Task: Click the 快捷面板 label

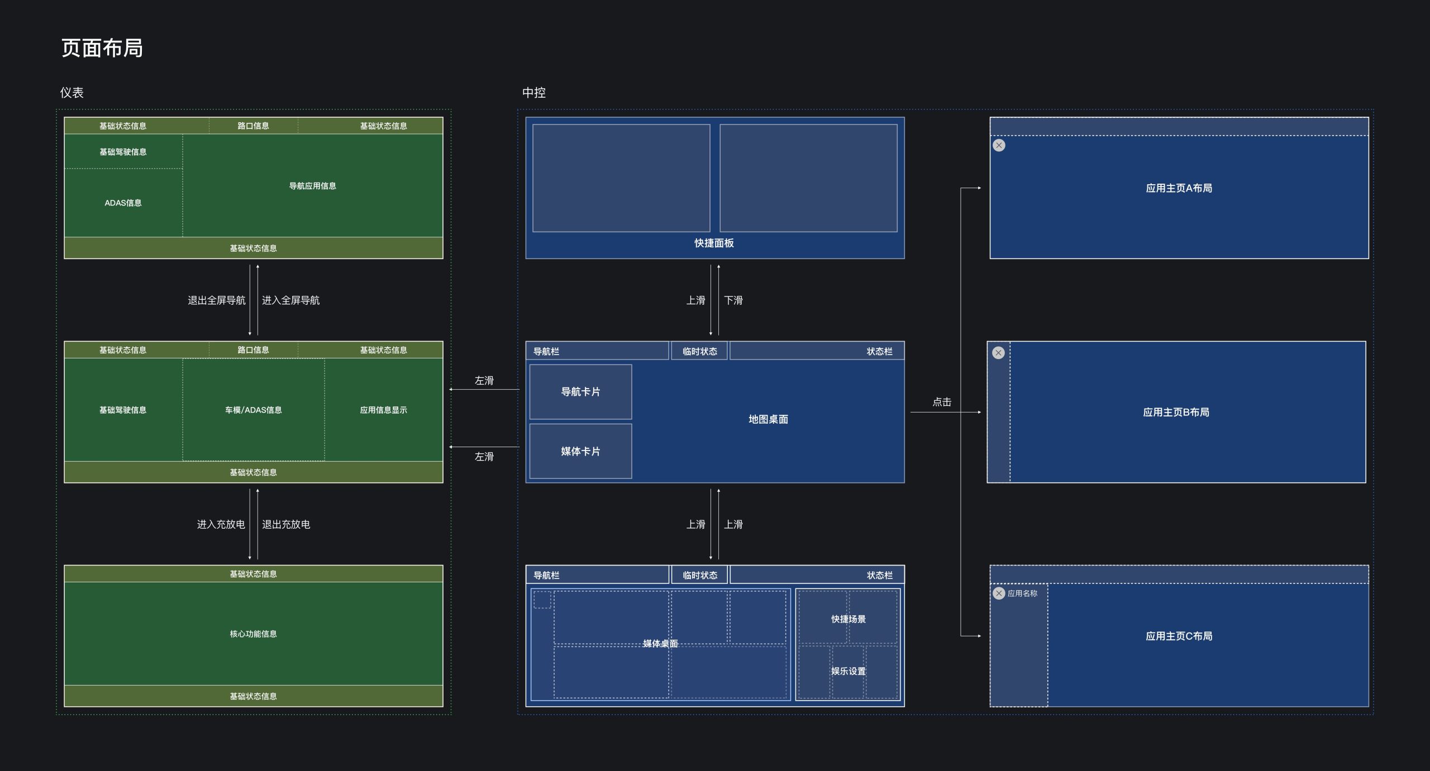Action: [x=714, y=243]
